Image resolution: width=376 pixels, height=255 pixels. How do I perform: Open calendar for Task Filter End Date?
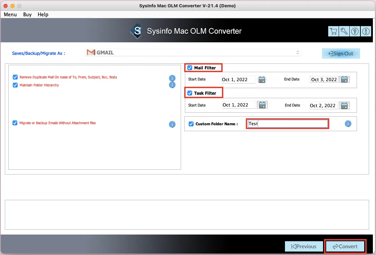[344, 105]
